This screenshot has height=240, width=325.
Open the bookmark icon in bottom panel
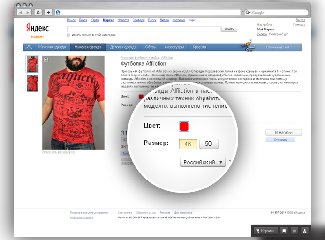(x=284, y=231)
